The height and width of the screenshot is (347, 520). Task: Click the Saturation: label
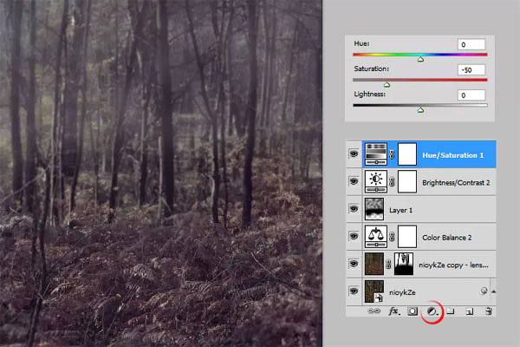371,69
